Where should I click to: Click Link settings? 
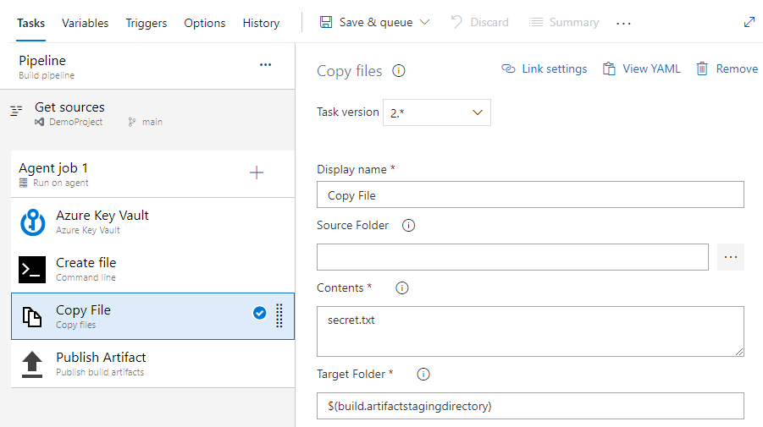[545, 69]
